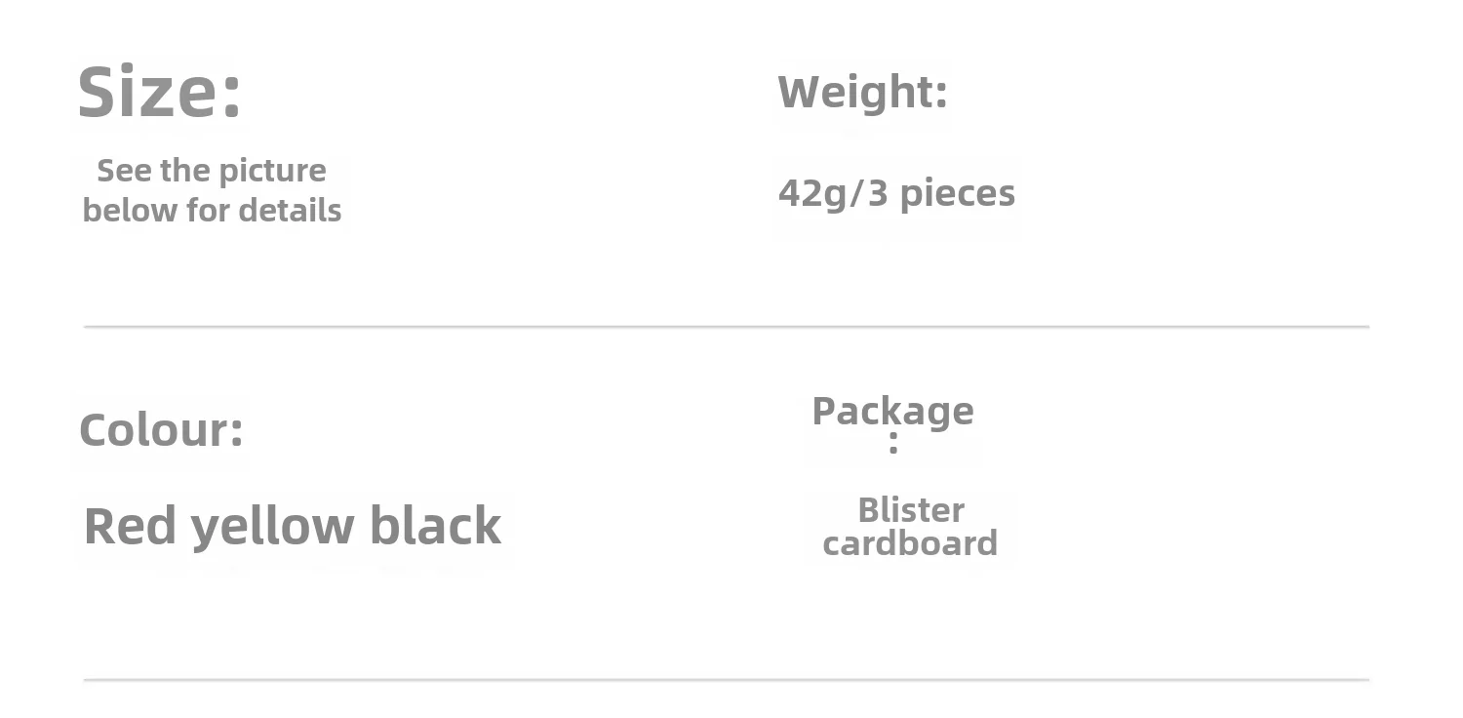The image size is (1463, 718).
Task: Click the word "picture" in the size note
Action: [272, 172]
